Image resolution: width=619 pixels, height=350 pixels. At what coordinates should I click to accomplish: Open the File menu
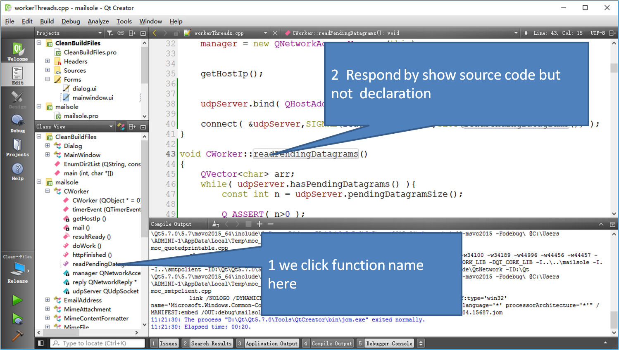tap(10, 21)
